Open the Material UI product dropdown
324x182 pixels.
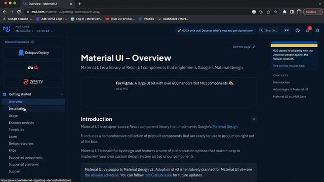click(24, 31)
